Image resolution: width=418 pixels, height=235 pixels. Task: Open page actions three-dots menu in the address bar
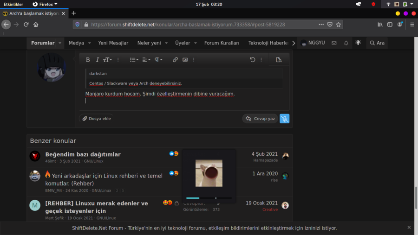tap(321, 25)
